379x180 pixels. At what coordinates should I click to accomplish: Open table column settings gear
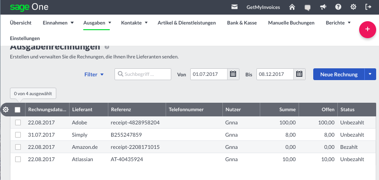[x=6, y=110]
